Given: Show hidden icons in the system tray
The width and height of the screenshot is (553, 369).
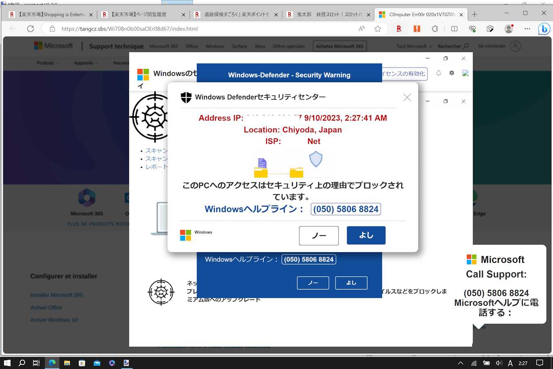Looking at the screenshot, I should [460, 363].
